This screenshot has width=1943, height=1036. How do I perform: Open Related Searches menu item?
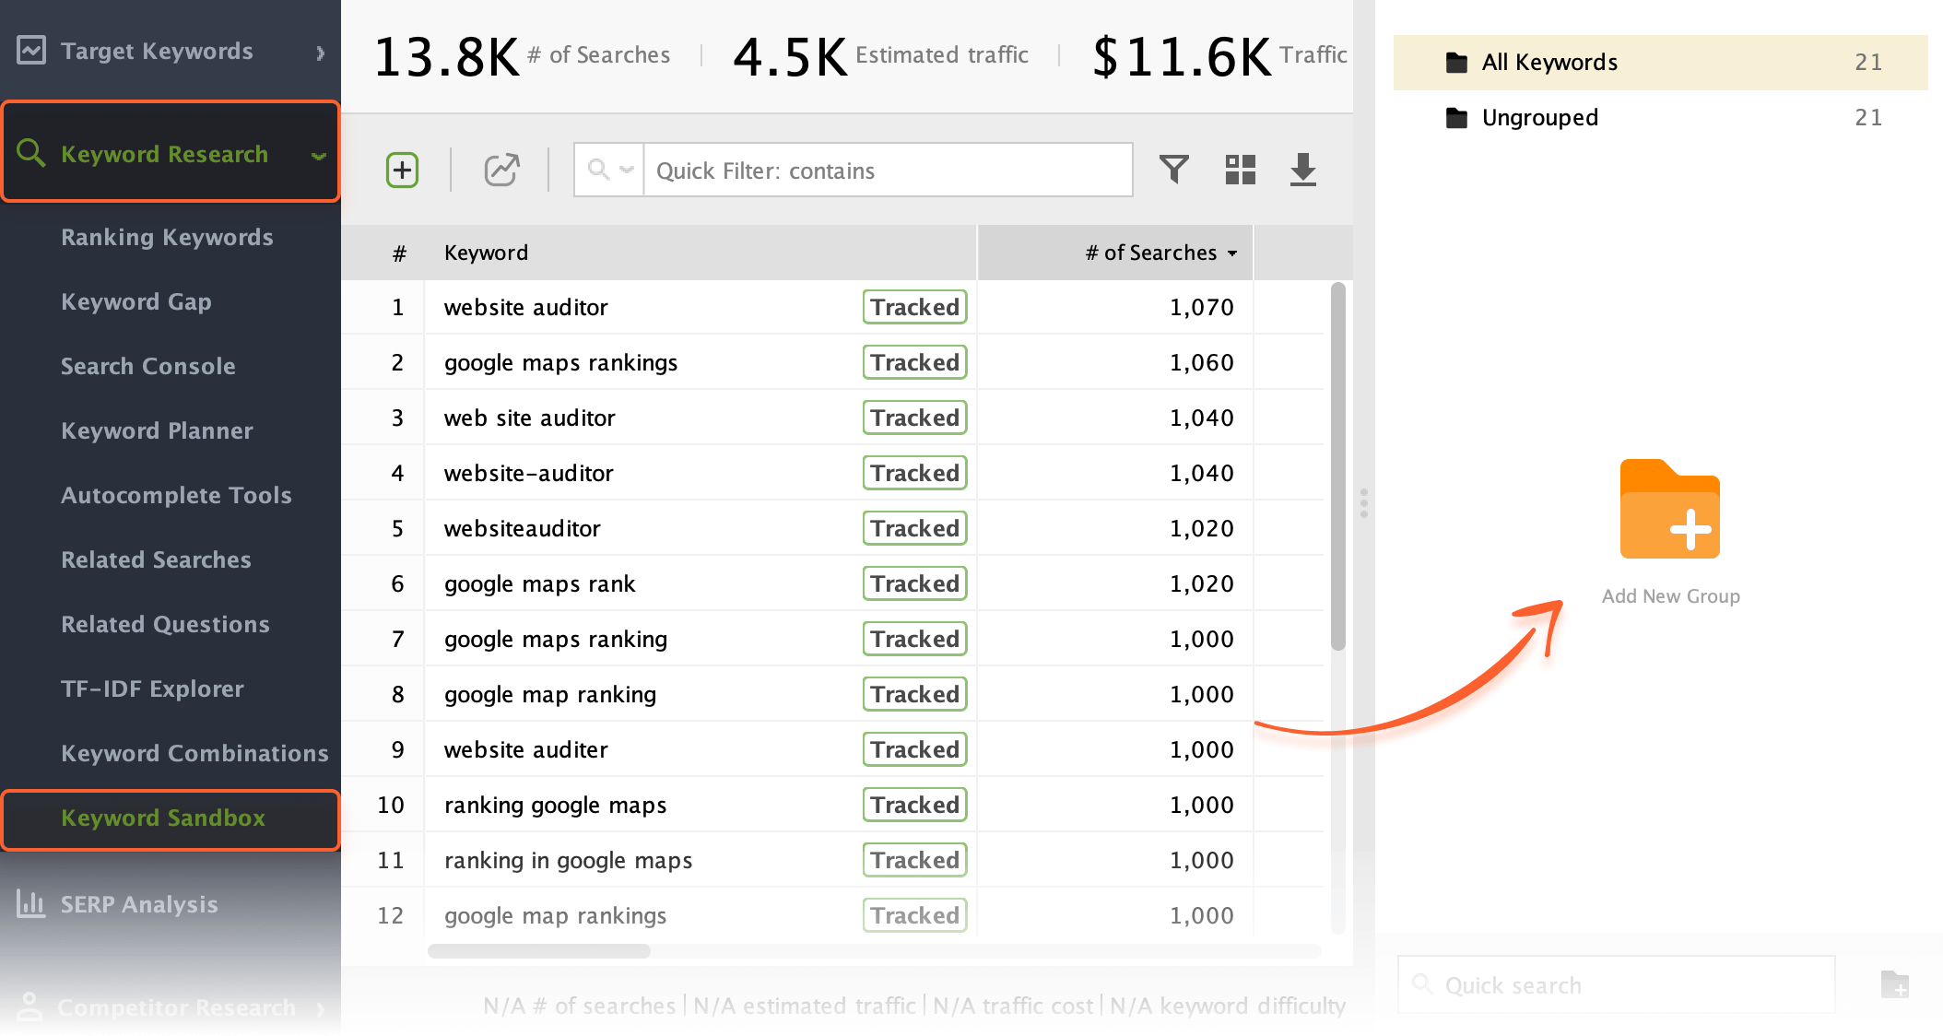point(156,559)
